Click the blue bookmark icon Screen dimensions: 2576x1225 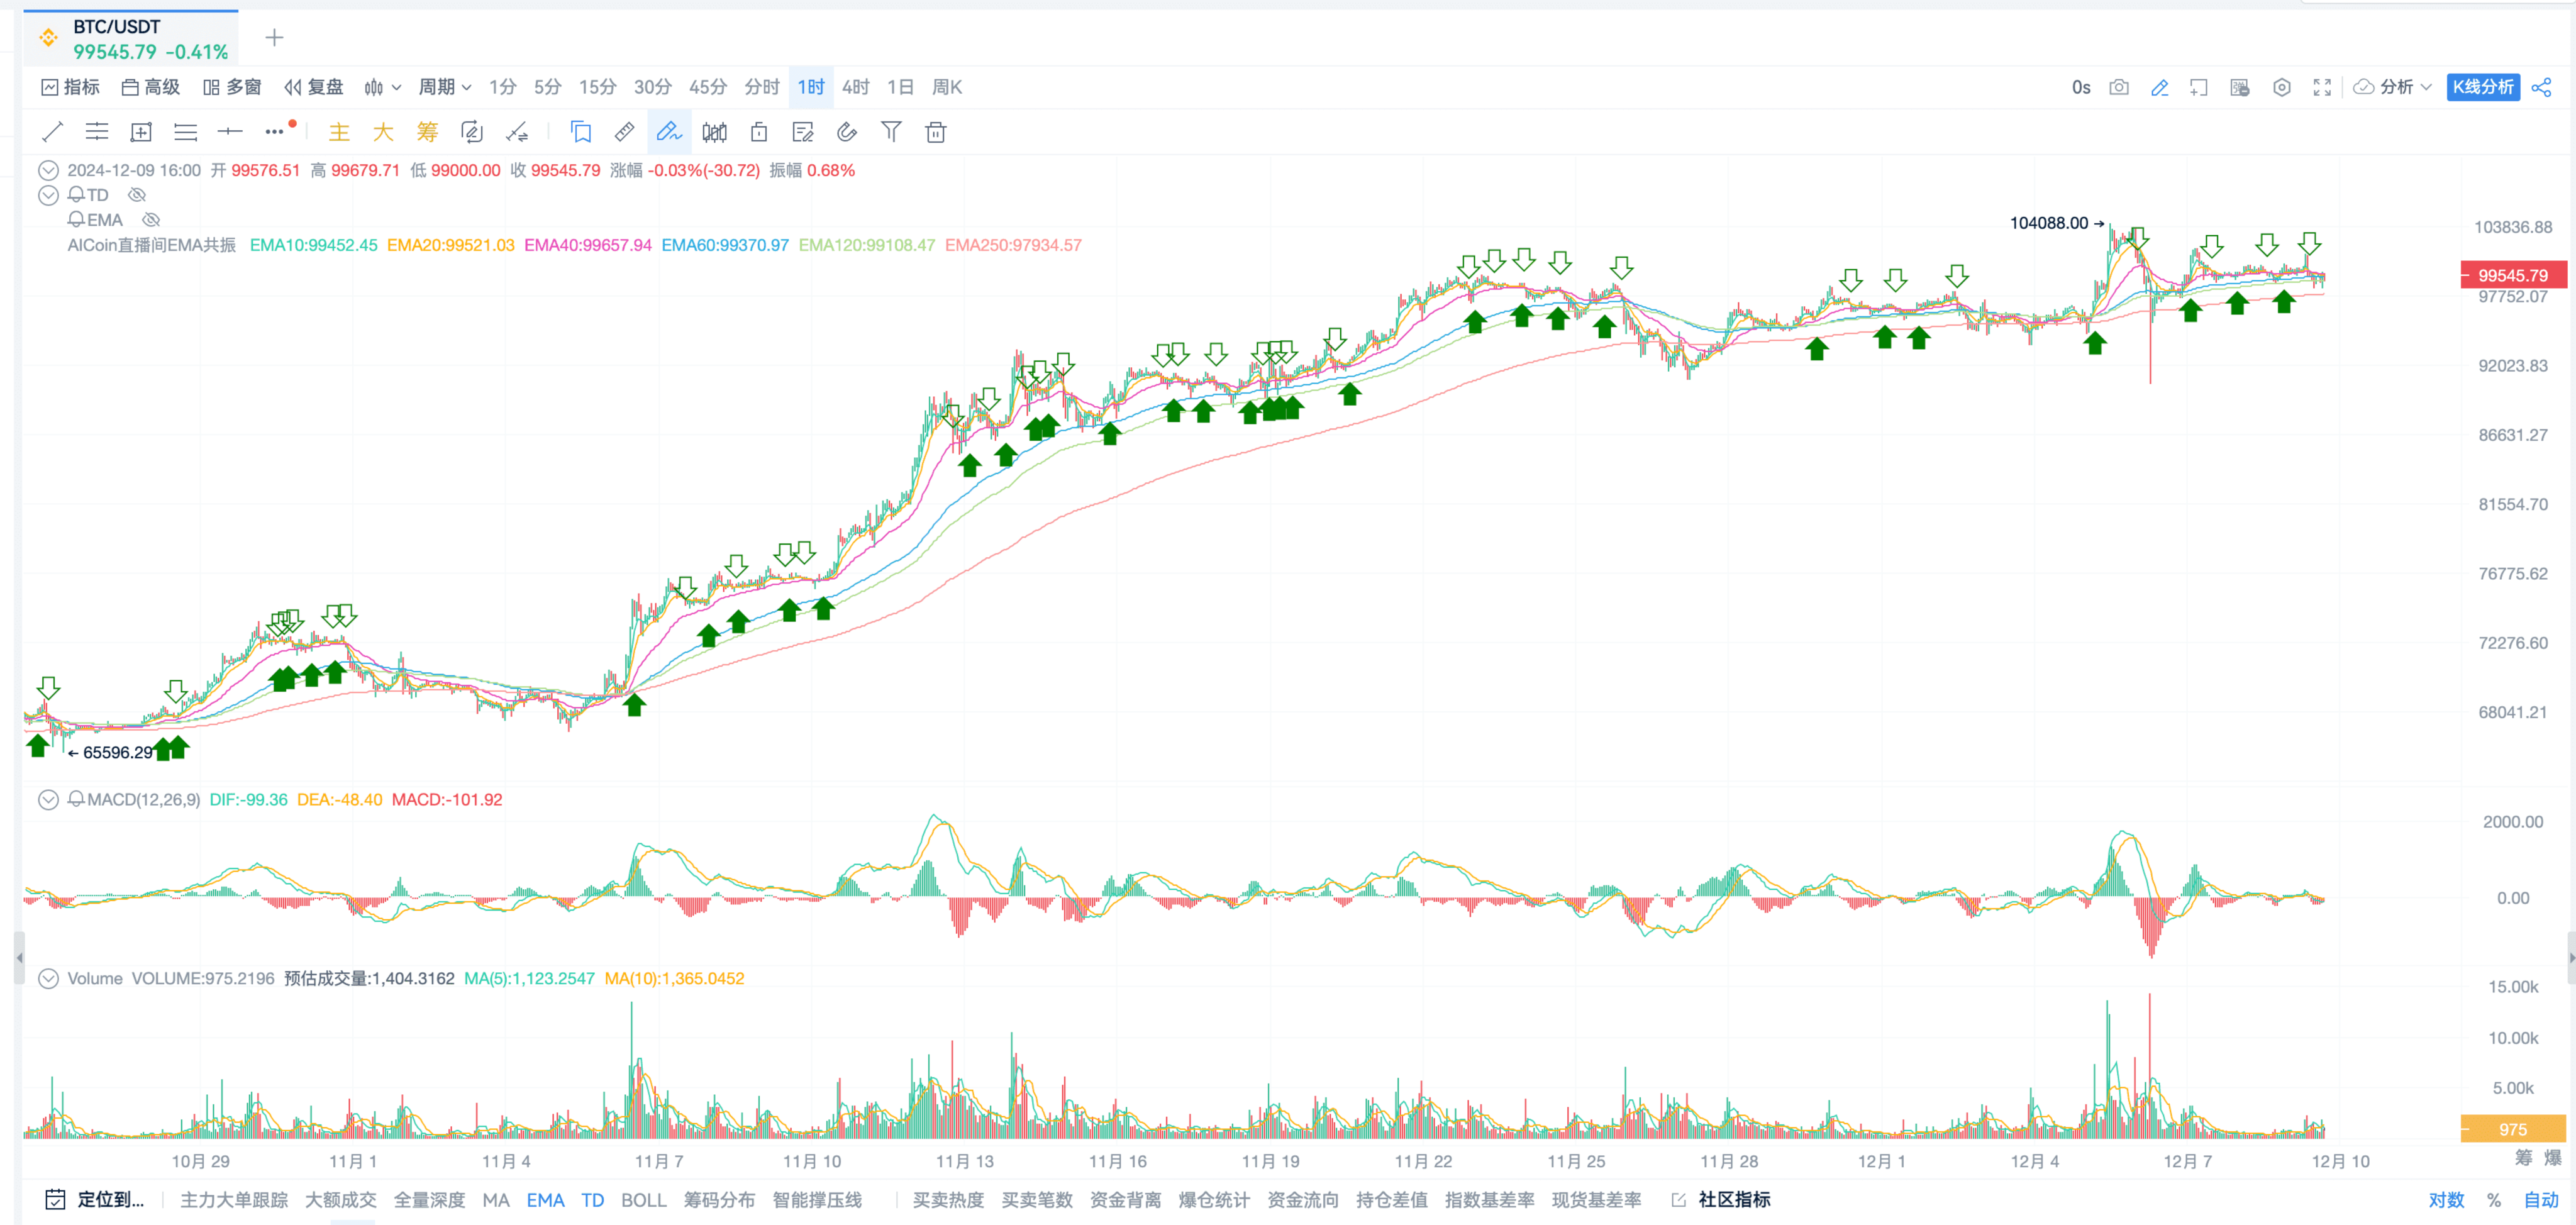click(x=581, y=132)
